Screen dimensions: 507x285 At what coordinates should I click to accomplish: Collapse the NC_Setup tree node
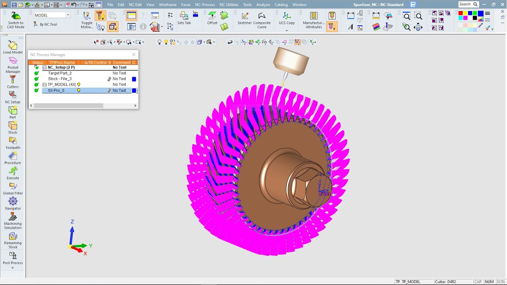tap(45, 68)
